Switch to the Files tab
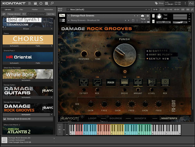This screenshot has width=195, height=147. coord(21,9)
